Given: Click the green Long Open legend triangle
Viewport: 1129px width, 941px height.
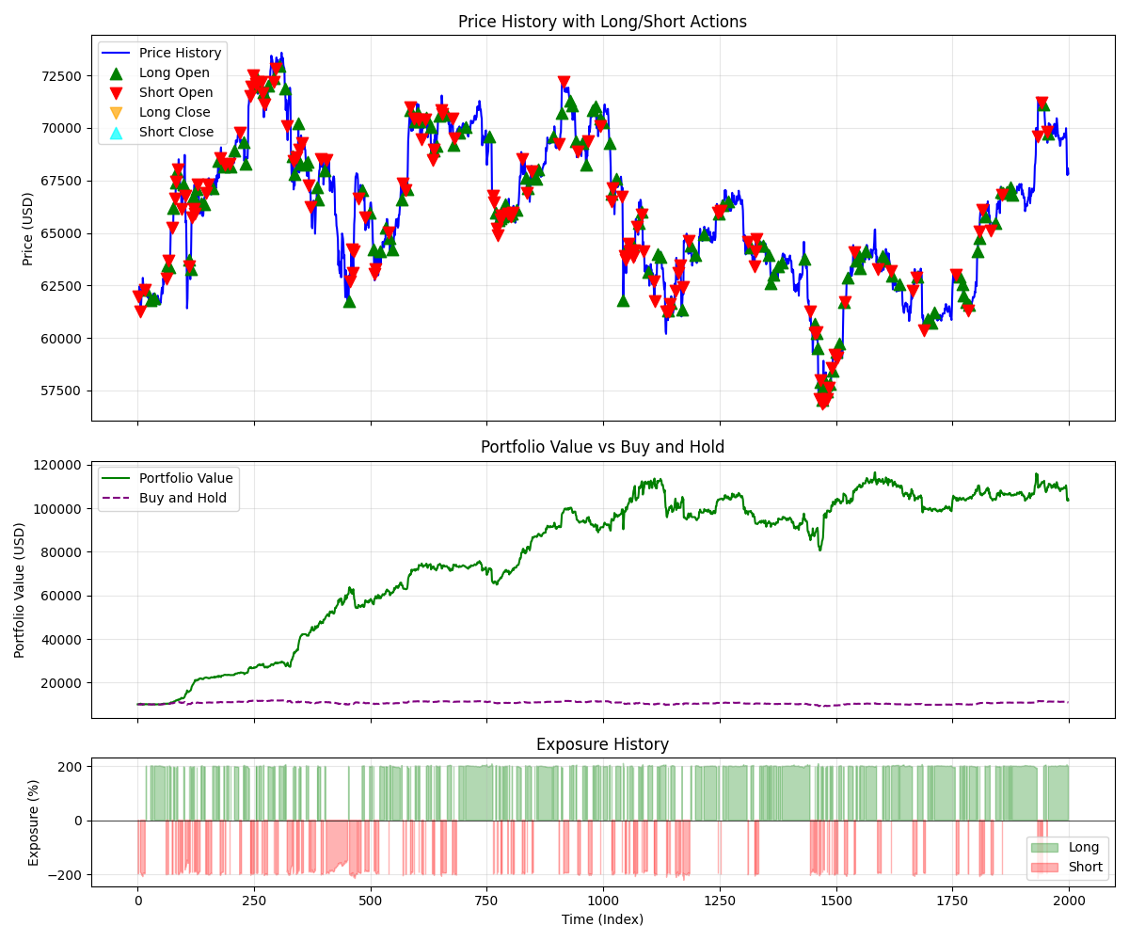Looking at the screenshot, I should [117, 72].
